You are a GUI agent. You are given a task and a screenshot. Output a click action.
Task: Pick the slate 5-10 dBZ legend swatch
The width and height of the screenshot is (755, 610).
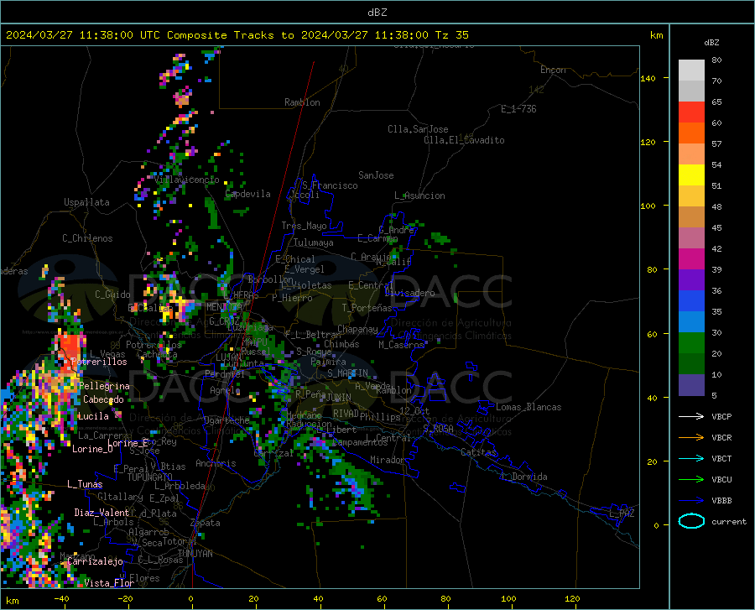click(691, 385)
